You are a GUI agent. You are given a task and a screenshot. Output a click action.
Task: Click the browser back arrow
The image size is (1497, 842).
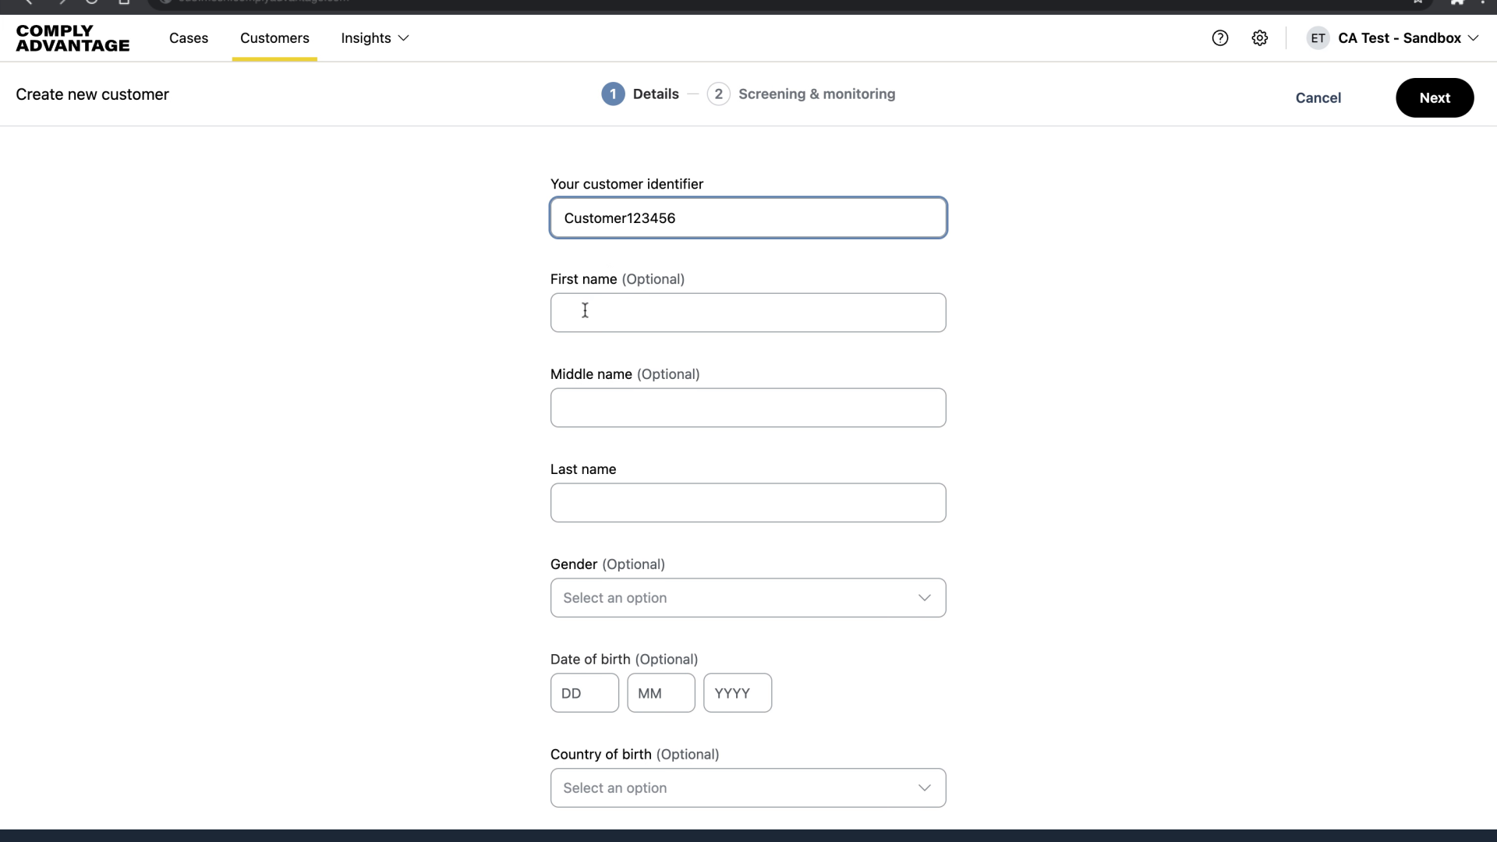click(29, 2)
